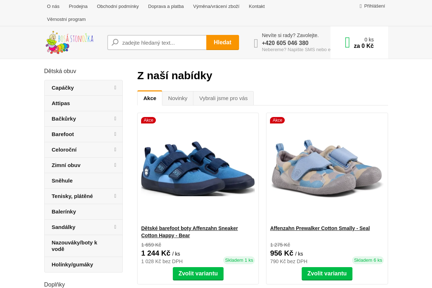Expand the Zimní obuv category chevron
432x288 pixels.
click(x=115, y=165)
